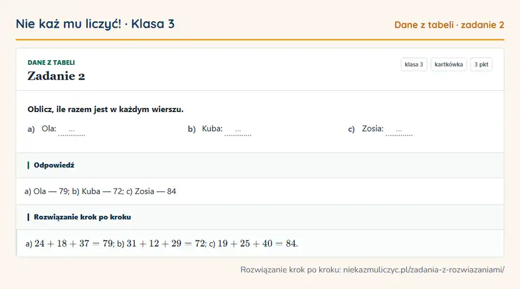Select the 'klasa 3' tag
520x289 pixels.
click(414, 64)
